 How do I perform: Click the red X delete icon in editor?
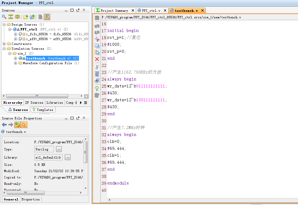(x=97, y=59)
